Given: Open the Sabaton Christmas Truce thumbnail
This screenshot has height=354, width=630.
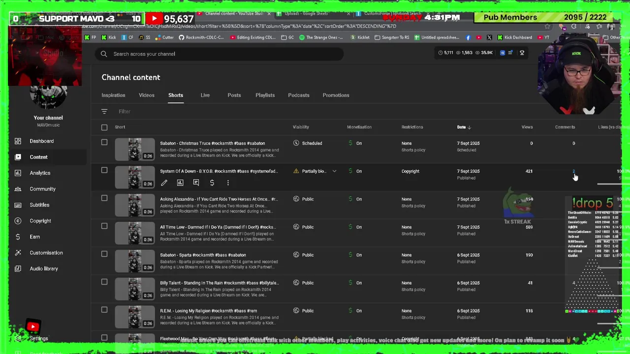Looking at the screenshot, I should tap(135, 149).
